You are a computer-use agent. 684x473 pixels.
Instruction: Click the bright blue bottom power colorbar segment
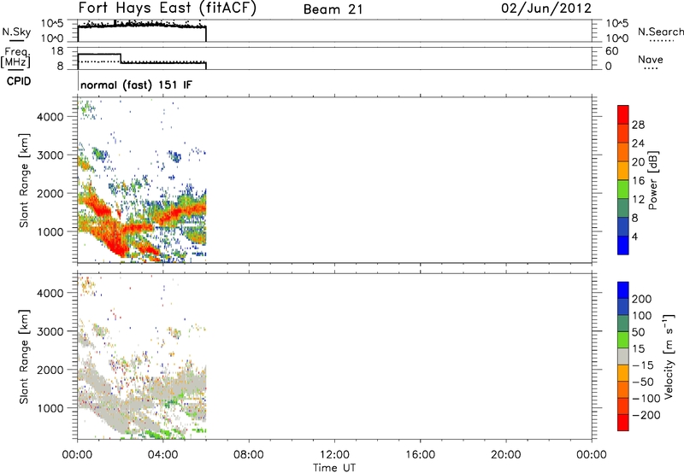(623, 245)
